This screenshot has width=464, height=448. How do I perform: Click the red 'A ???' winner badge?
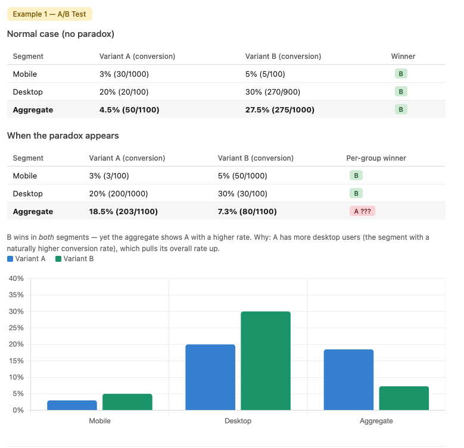coord(362,211)
